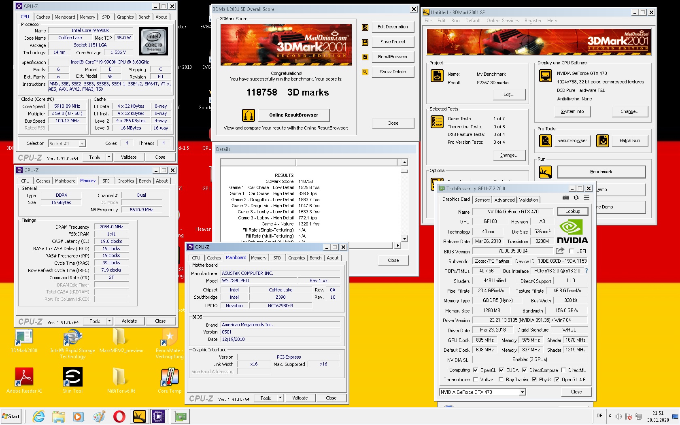Click the Run benchmark horse icon
The height and width of the screenshot is (425, 680).
point(546,172)
